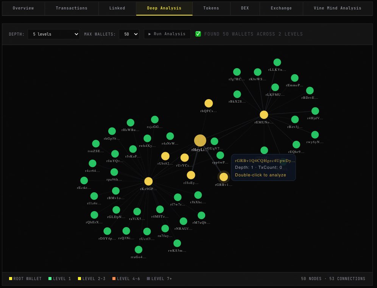Select the green node rNRAUf
377x288 pixels.
click(x=183, y=221)
